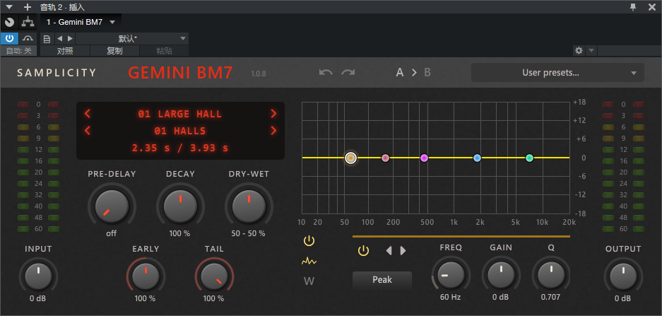
Task: Open the User presets dropdown
Action: click(x=557, y=73)
